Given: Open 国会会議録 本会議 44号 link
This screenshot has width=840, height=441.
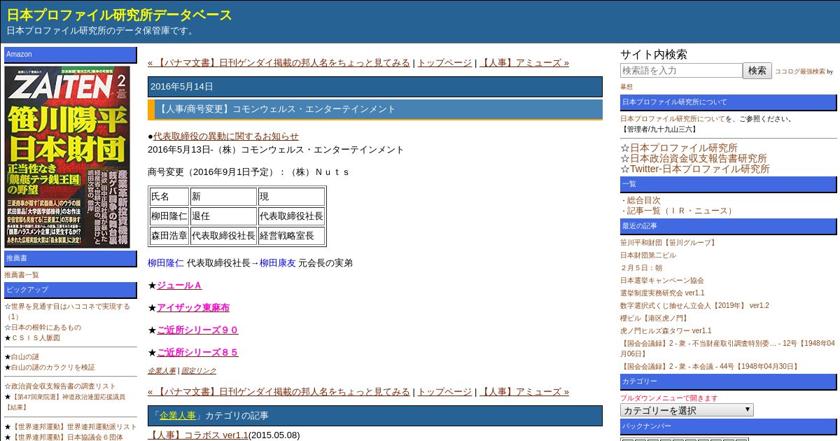Looking at the screenshot, I should 710,366.
